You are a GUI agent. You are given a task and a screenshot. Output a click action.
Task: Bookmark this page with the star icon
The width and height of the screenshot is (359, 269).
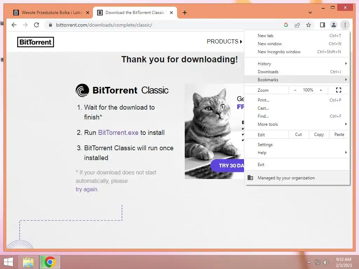(x=309, y=25)
